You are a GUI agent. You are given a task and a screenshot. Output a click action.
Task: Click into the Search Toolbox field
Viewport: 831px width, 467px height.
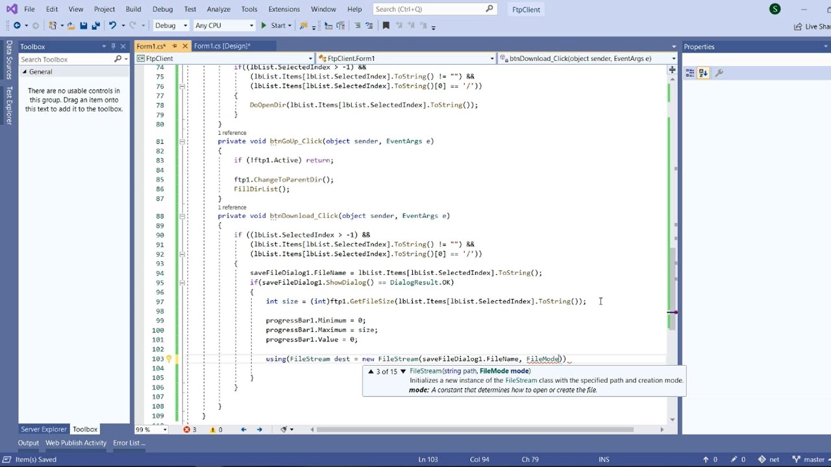pos(73,59)
